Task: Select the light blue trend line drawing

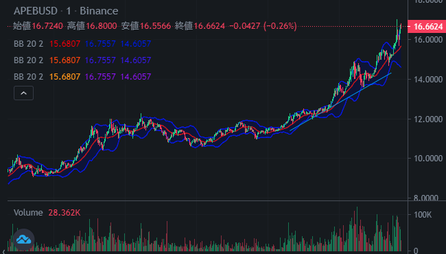Action: (340, 102)
